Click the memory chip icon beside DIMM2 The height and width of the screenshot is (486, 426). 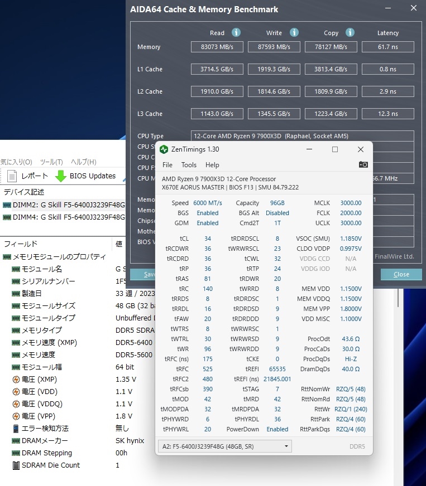(7, 205)
